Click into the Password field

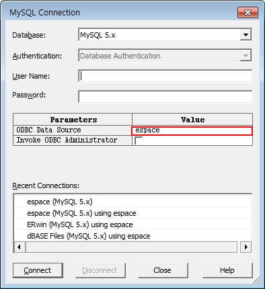pyautogui.click(x=165, y=96)
